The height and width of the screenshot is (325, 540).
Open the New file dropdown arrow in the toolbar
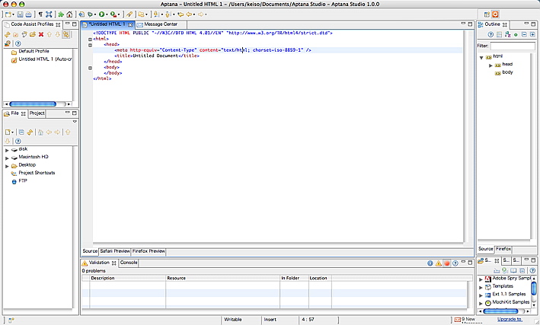tap(14, 14)
